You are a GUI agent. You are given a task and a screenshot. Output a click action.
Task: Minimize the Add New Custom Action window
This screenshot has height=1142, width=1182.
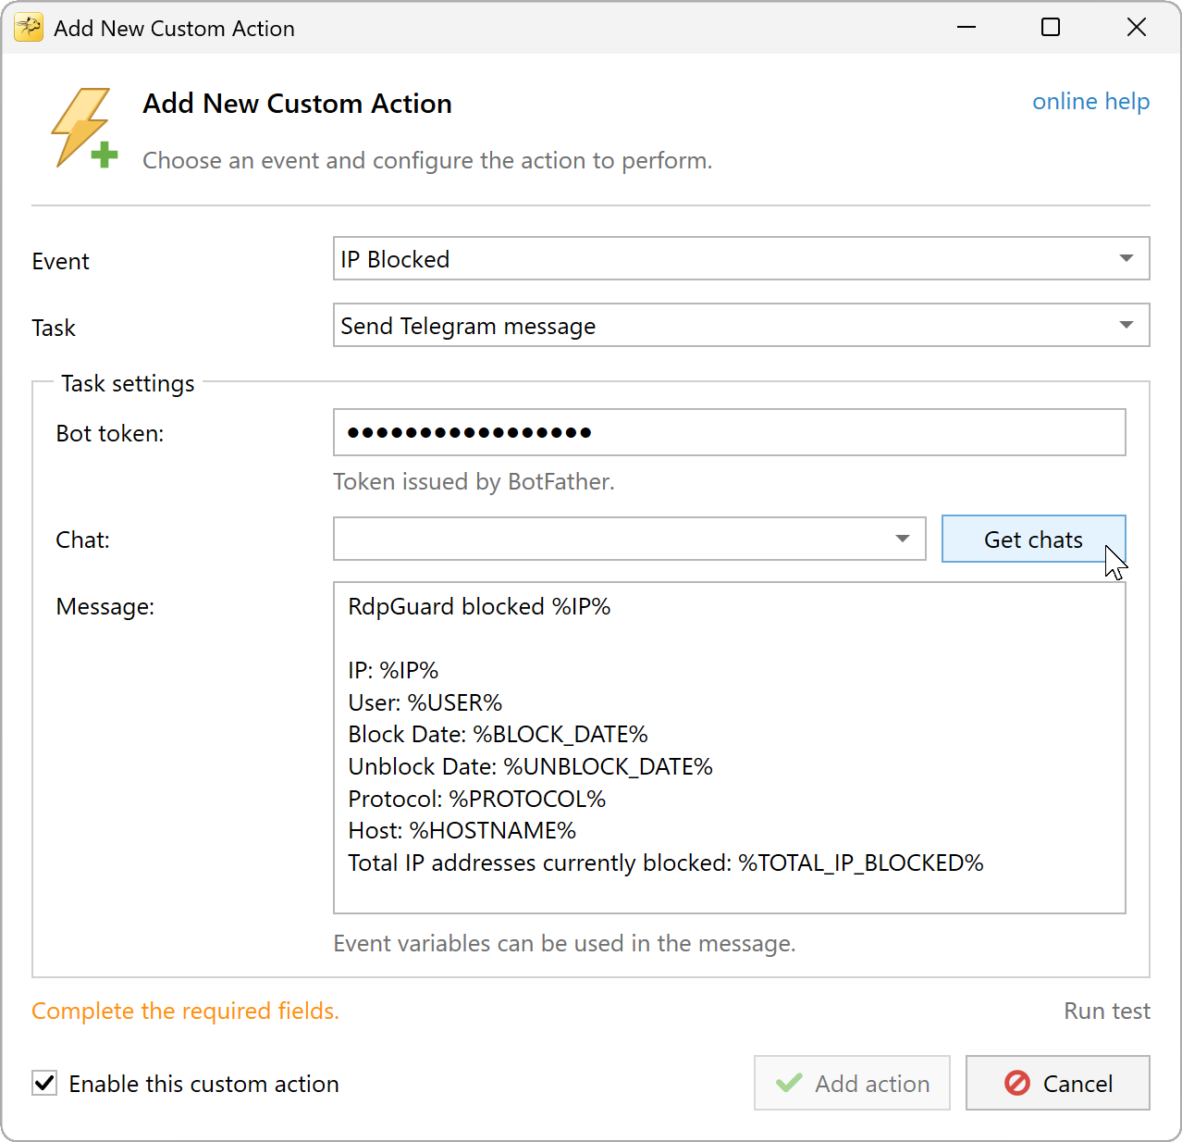click(967, 28)
